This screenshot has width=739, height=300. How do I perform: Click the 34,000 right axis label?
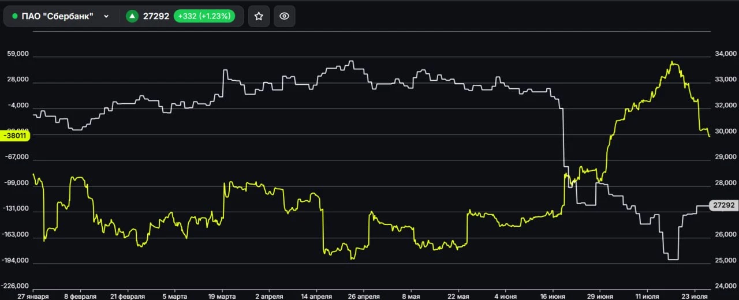[725, 54]
